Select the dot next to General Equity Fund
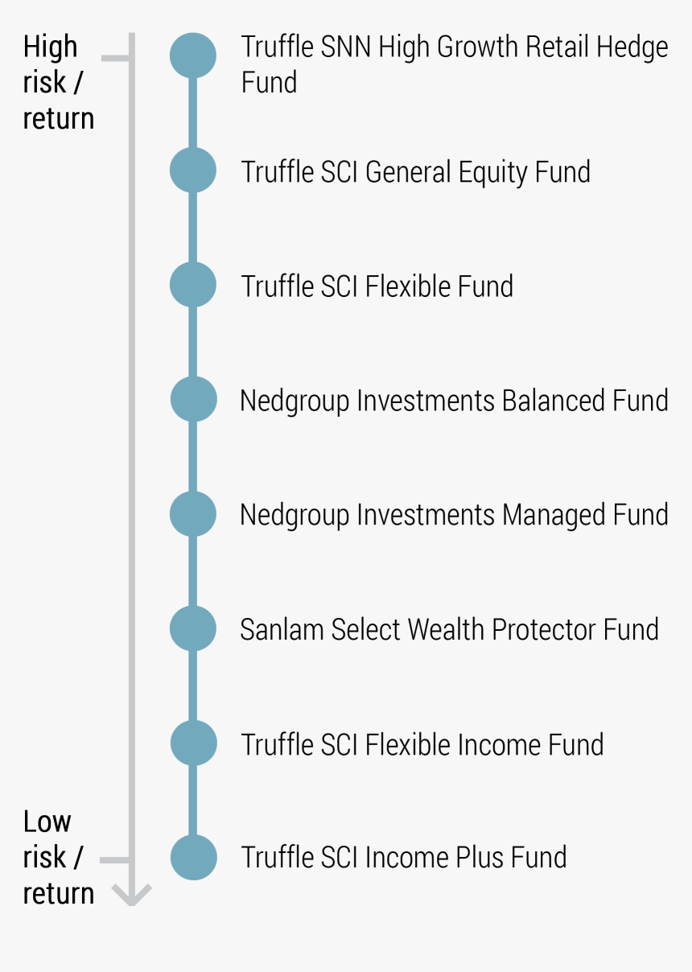 (x=193, y=171)
